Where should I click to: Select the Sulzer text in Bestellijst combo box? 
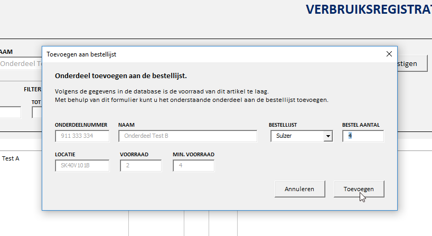tap(297, 136)
